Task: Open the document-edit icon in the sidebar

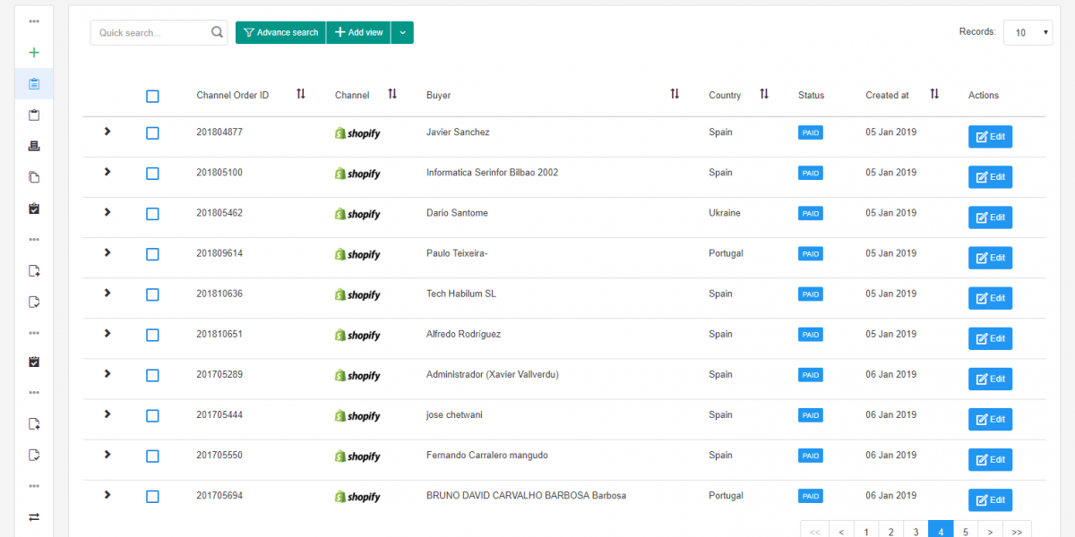Action: tap(34, 302)
